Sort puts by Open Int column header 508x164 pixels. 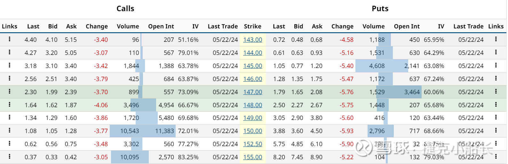pyautogui.click(x=407, y=26)
